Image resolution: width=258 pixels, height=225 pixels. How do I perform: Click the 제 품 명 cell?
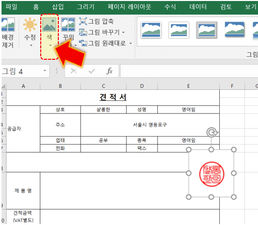pos(23,191)
